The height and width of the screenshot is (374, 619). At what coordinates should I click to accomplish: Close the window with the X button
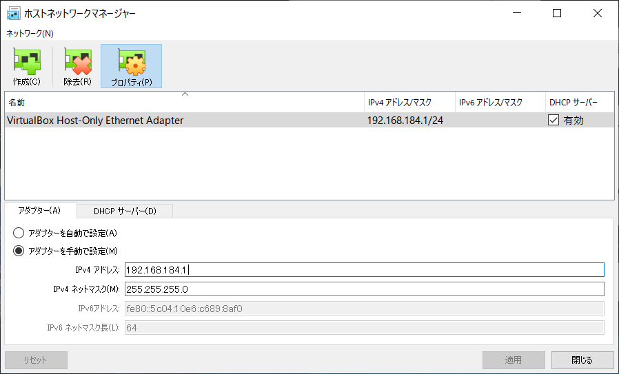(x=598, y=13)
